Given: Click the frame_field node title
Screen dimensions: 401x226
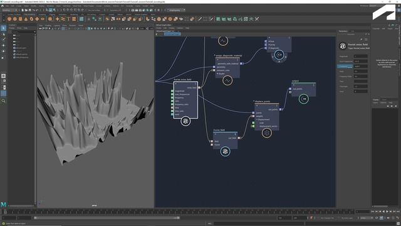Looking at the screenshot, I should click(219, 130).
